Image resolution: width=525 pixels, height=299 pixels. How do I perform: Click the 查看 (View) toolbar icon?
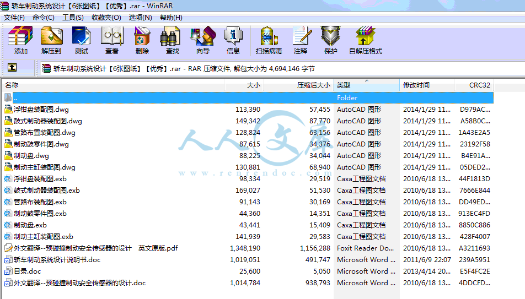112,36
